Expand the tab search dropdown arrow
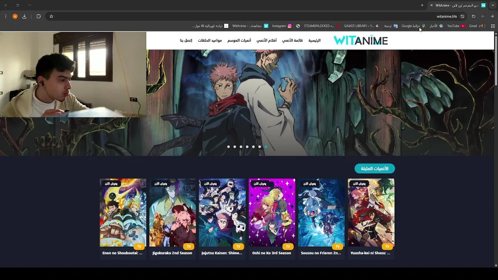The image size is (498, 280). 493,5
